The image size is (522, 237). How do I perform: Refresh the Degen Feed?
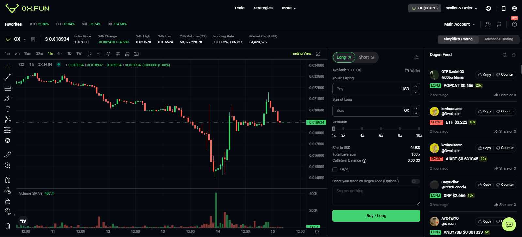coord(514,55)
